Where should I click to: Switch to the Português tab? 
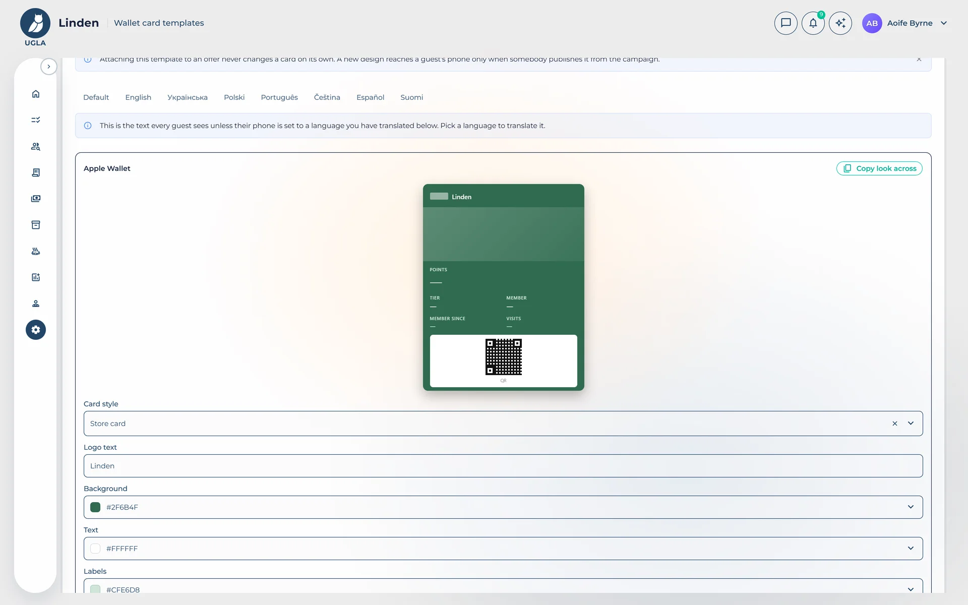click(x=279, y=97)
